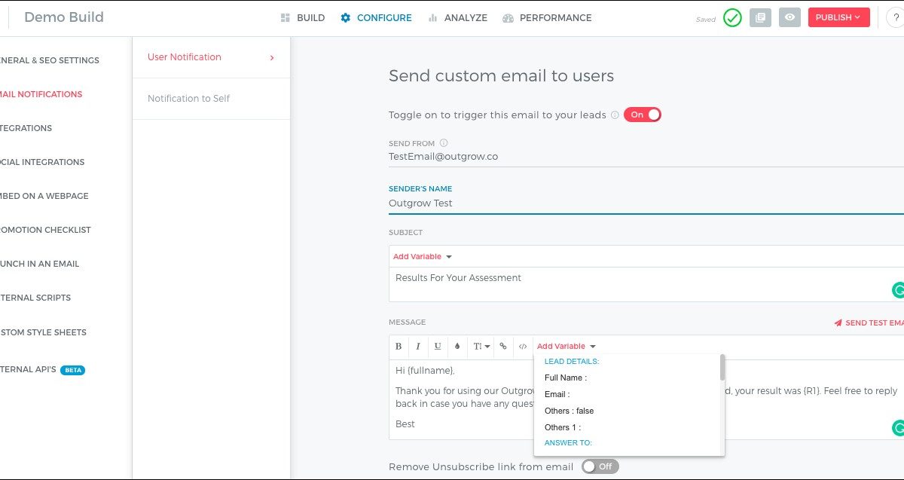Preview the build with the eye icon
This screenshot has width=904, height=480.
tap(789, 18)
